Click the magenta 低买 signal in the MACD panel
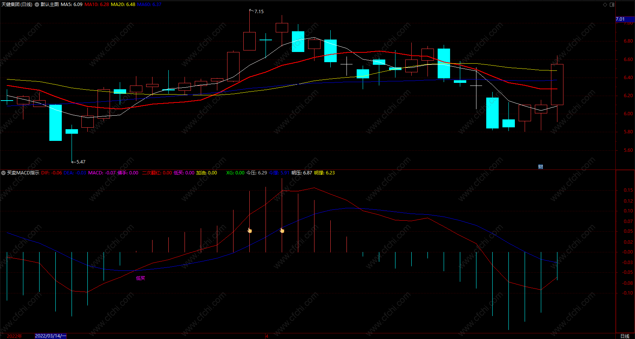The height and width of the screenshot is (339, 635). (140, 278)
